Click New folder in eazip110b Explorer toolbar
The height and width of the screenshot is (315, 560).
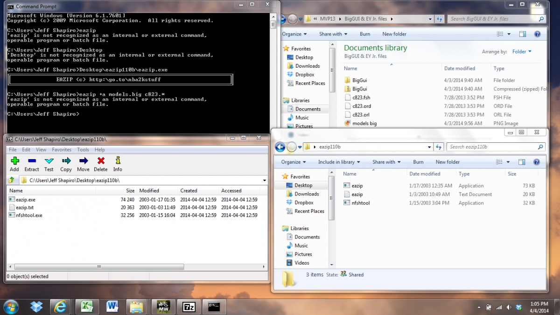pos(448,162)
